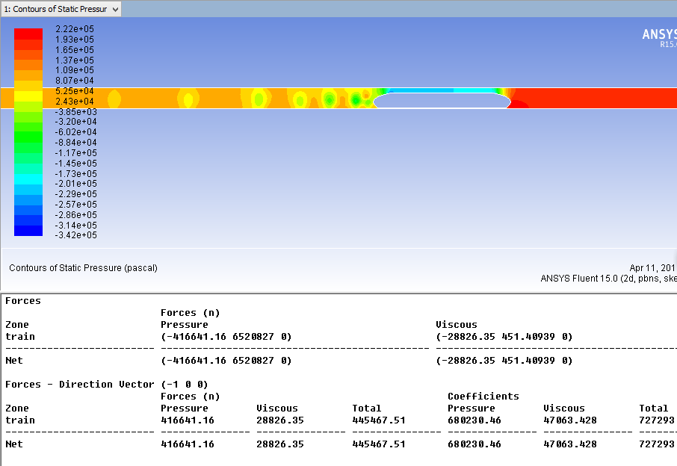Select the Forces - Direction Vector line
This screenshot has width=677, height=466.
tap(106, 385)
